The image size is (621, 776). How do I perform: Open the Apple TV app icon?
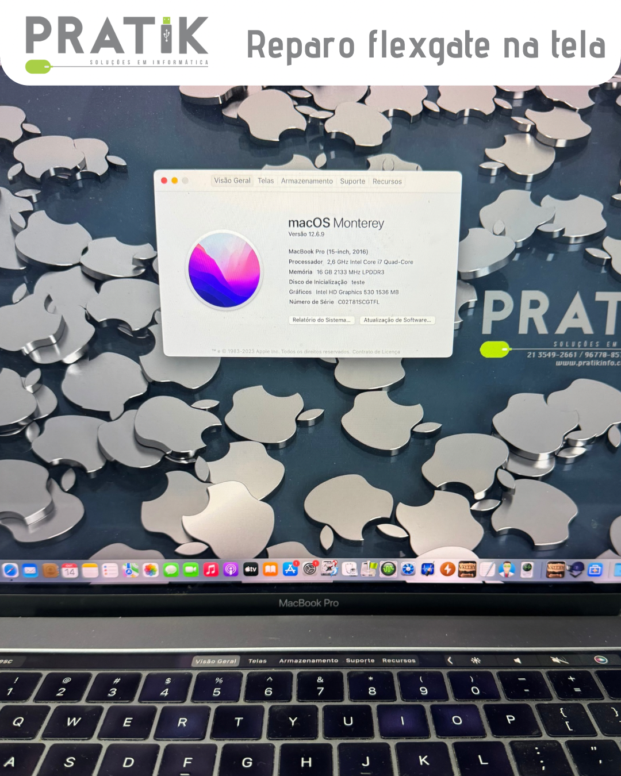tap(251, 570)
